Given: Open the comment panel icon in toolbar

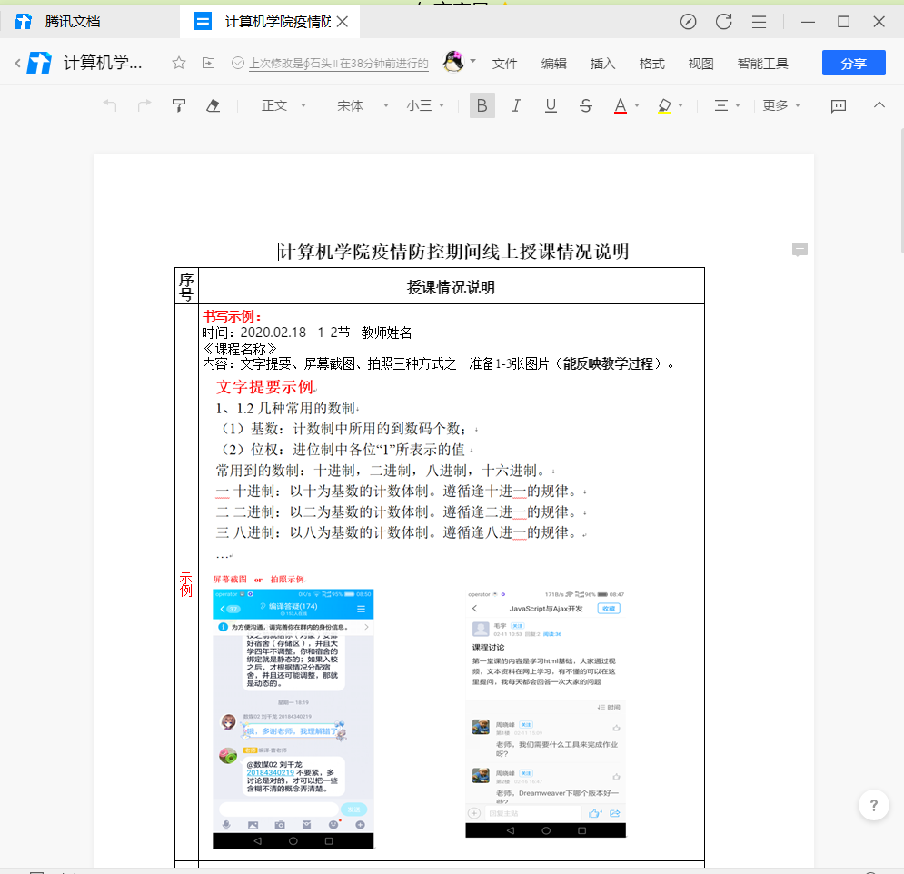Looking at the screenshot, I should coord(839,106).
